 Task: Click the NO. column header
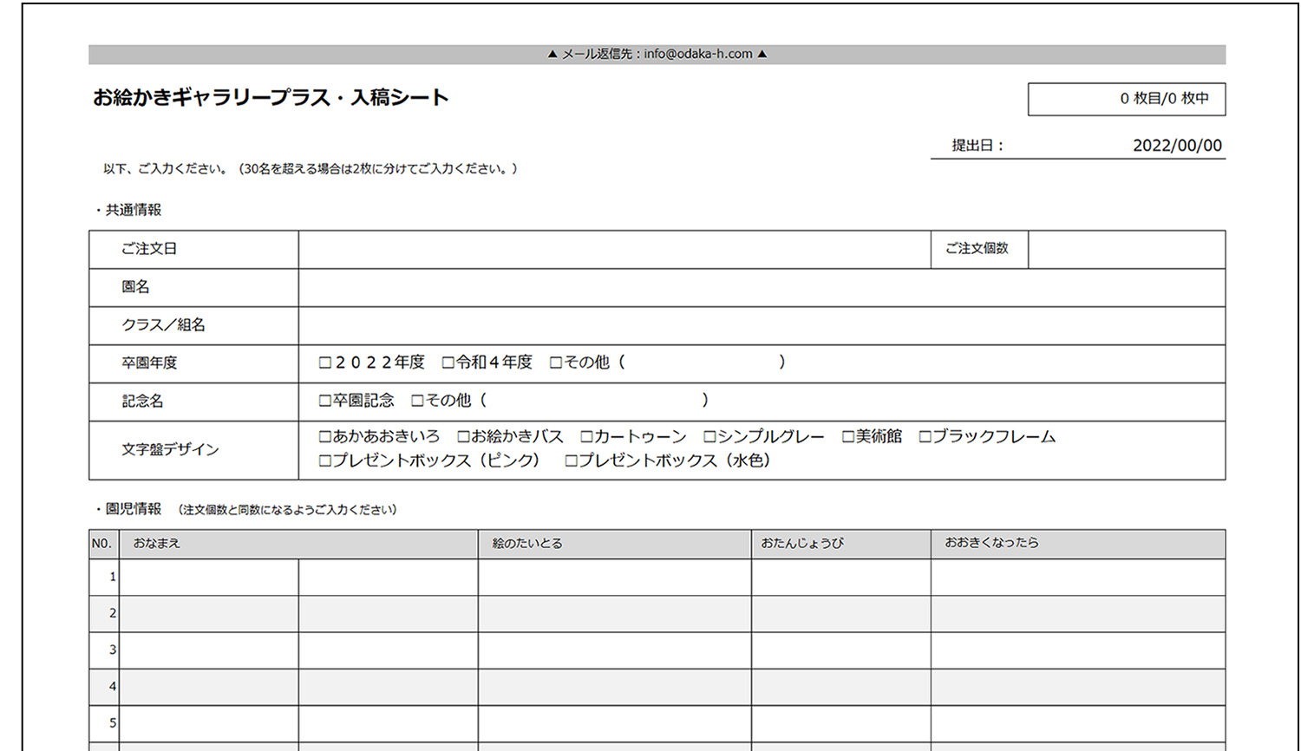(104, 544)
